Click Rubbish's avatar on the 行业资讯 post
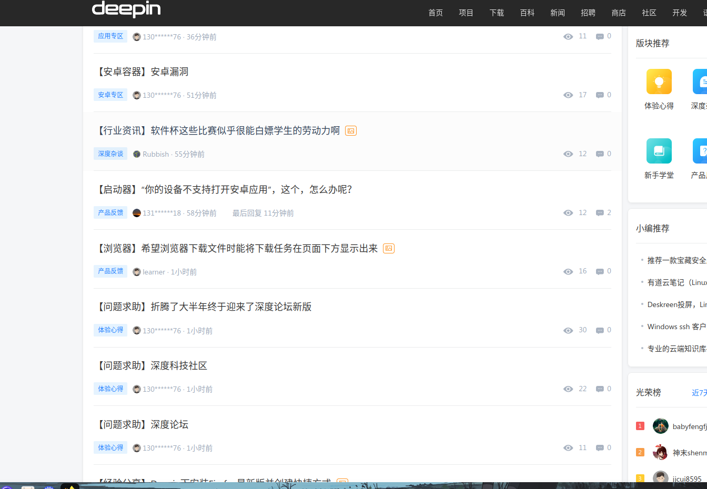 pos(136,154)
